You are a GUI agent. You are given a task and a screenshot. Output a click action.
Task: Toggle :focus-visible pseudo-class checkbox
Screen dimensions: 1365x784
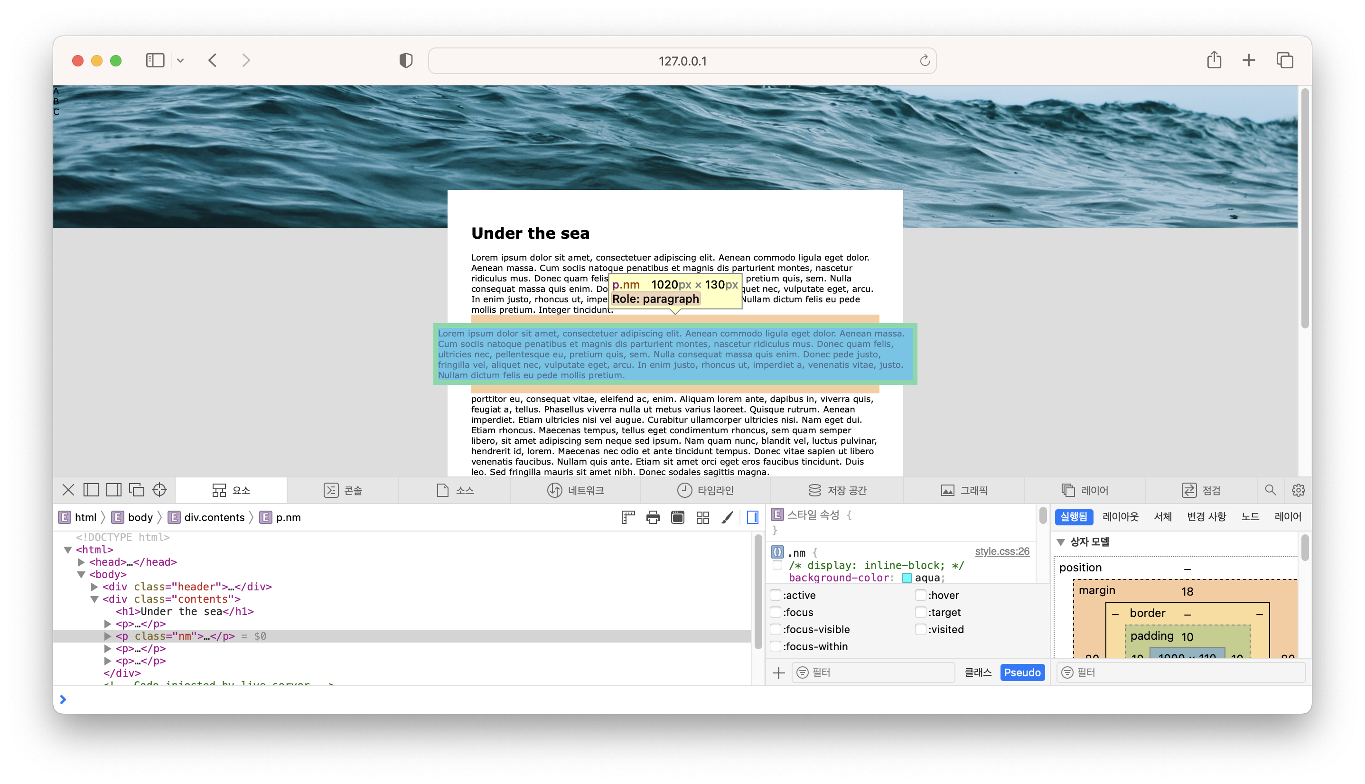coord(776,629)
